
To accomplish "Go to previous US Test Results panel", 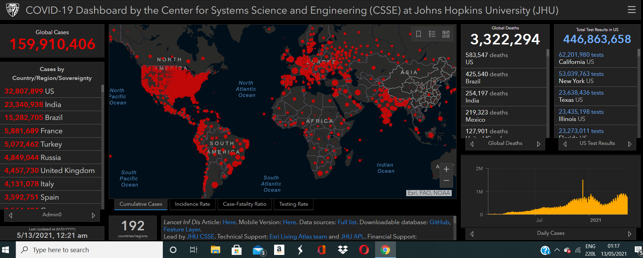I will click(565, 144).
